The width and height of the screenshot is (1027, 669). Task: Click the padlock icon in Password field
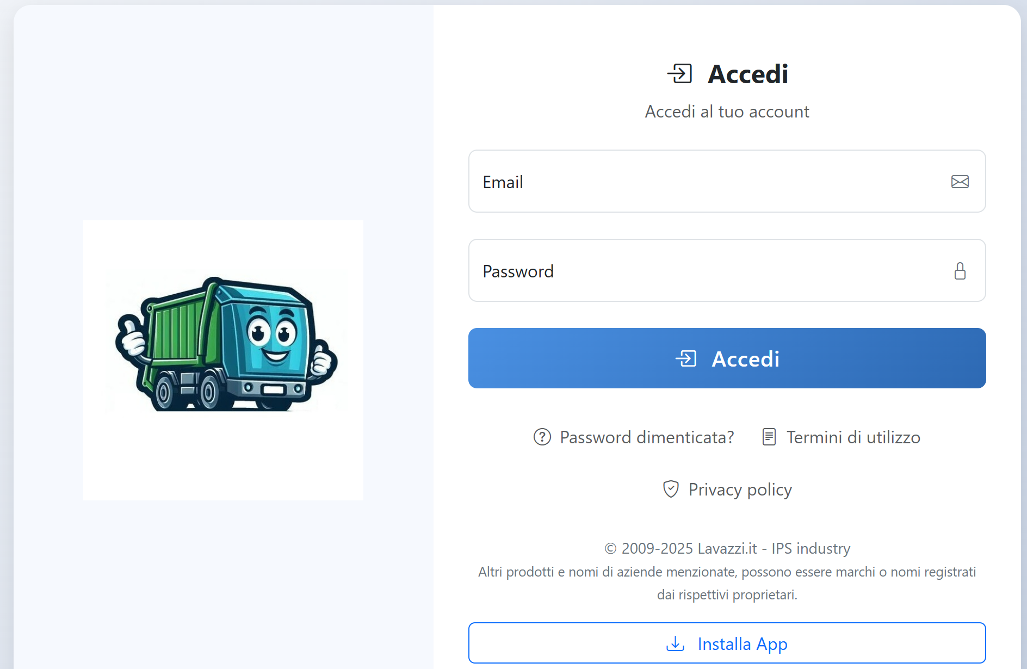coord(960,271)
